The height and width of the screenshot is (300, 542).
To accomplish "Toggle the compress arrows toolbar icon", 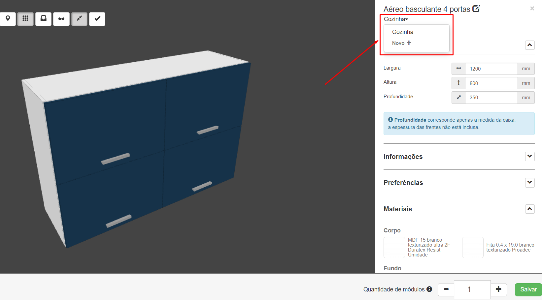I will [x=79, y=19].
